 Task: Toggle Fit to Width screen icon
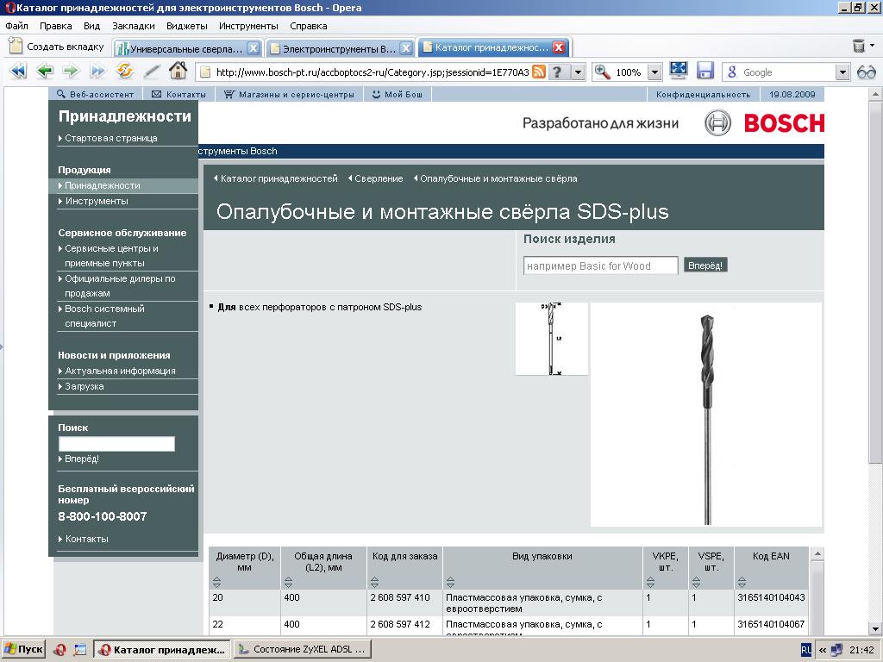point(679,71)
